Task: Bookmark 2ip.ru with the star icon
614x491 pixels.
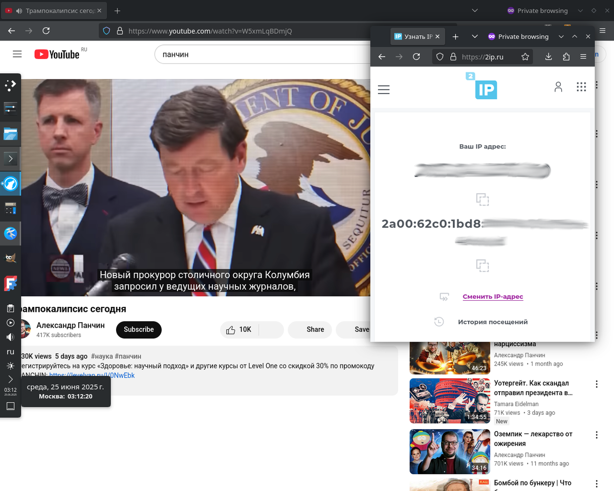Action: [x=525, y=57]
